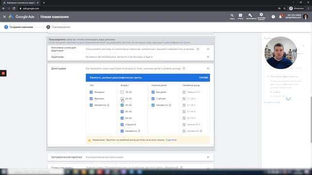The image size is (312, 175).
Task: Expand the Automatic targeting section chevron
Action: [208, 157]
